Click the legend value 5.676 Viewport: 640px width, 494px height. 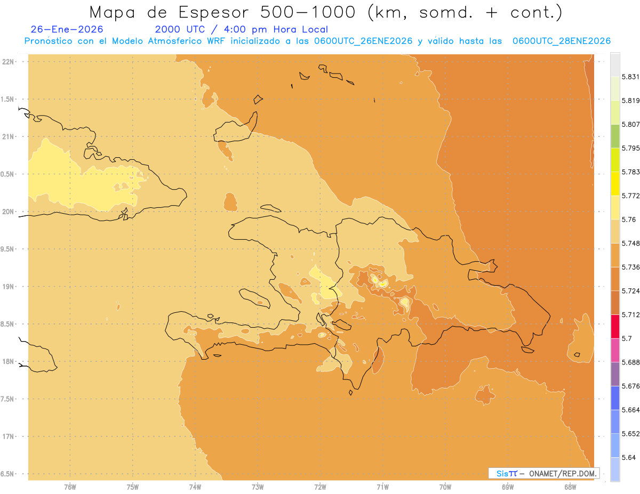click(630, 386)
